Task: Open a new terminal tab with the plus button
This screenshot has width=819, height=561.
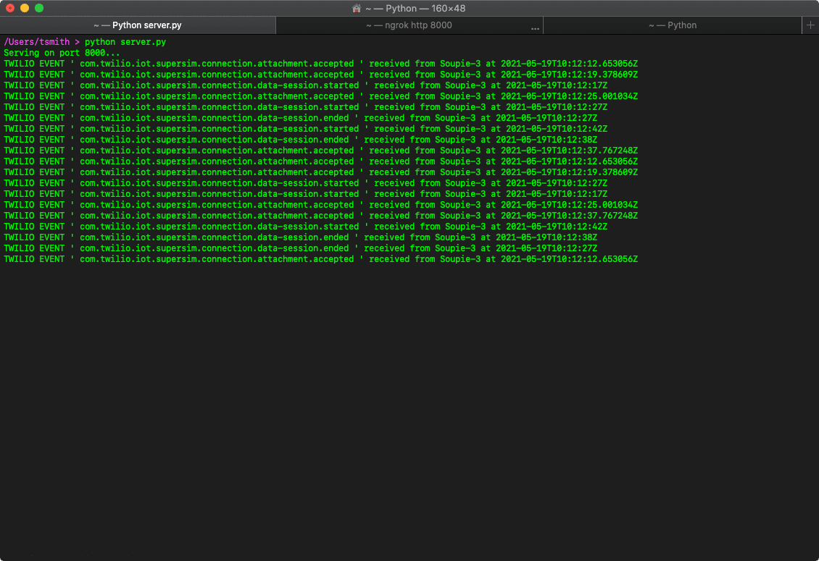Action: (810, 25)
